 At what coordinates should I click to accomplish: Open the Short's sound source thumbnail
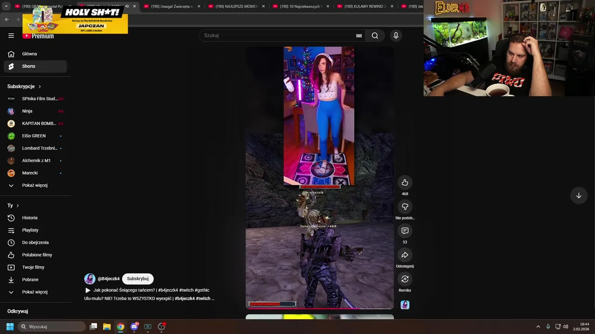pos(405,305)
